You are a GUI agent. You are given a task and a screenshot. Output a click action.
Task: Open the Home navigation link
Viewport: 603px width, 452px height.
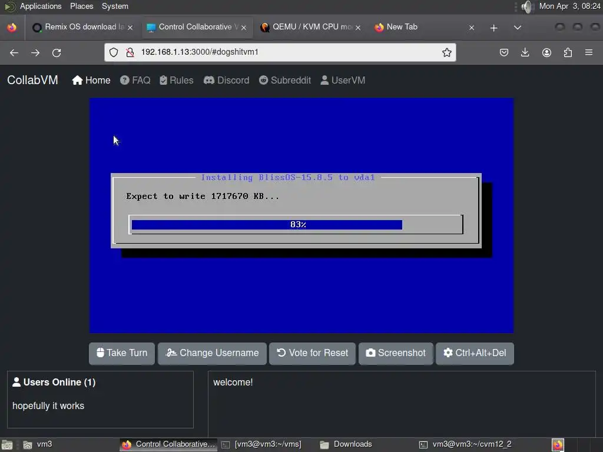pos(91,80)
